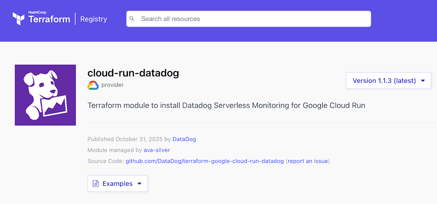Expand the Examples dropdown
This screenshot has width=437, height=204.
point(118,184)
